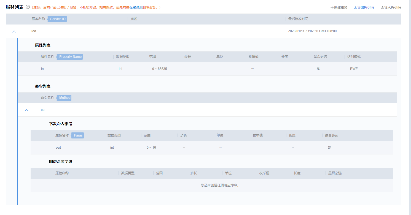This screenshot has width=411, height=215.
Task: Click the 下发命令字段 heading
Action: coord(61,124)
